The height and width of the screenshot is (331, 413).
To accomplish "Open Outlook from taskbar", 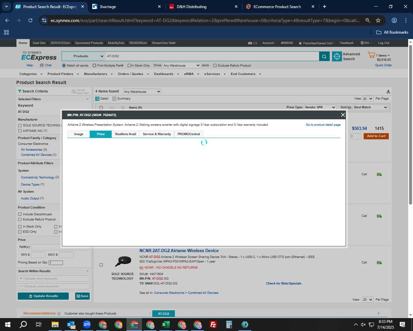I will click(71, 325).
